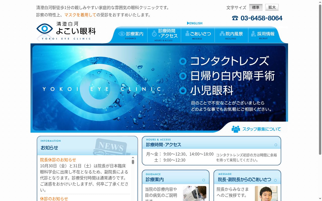Click the news list scroll up arrow
Screen dimensions: 322x201
(x=133, y=158)
